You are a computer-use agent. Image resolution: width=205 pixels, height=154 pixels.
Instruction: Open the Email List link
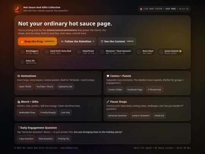click(159, 116)
